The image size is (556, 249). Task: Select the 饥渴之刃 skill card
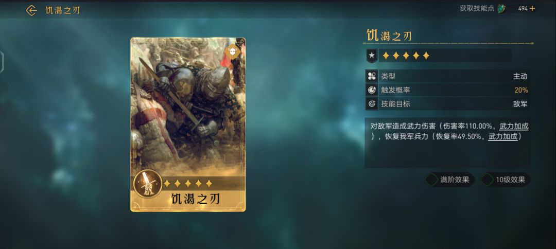tap(188, 124)
